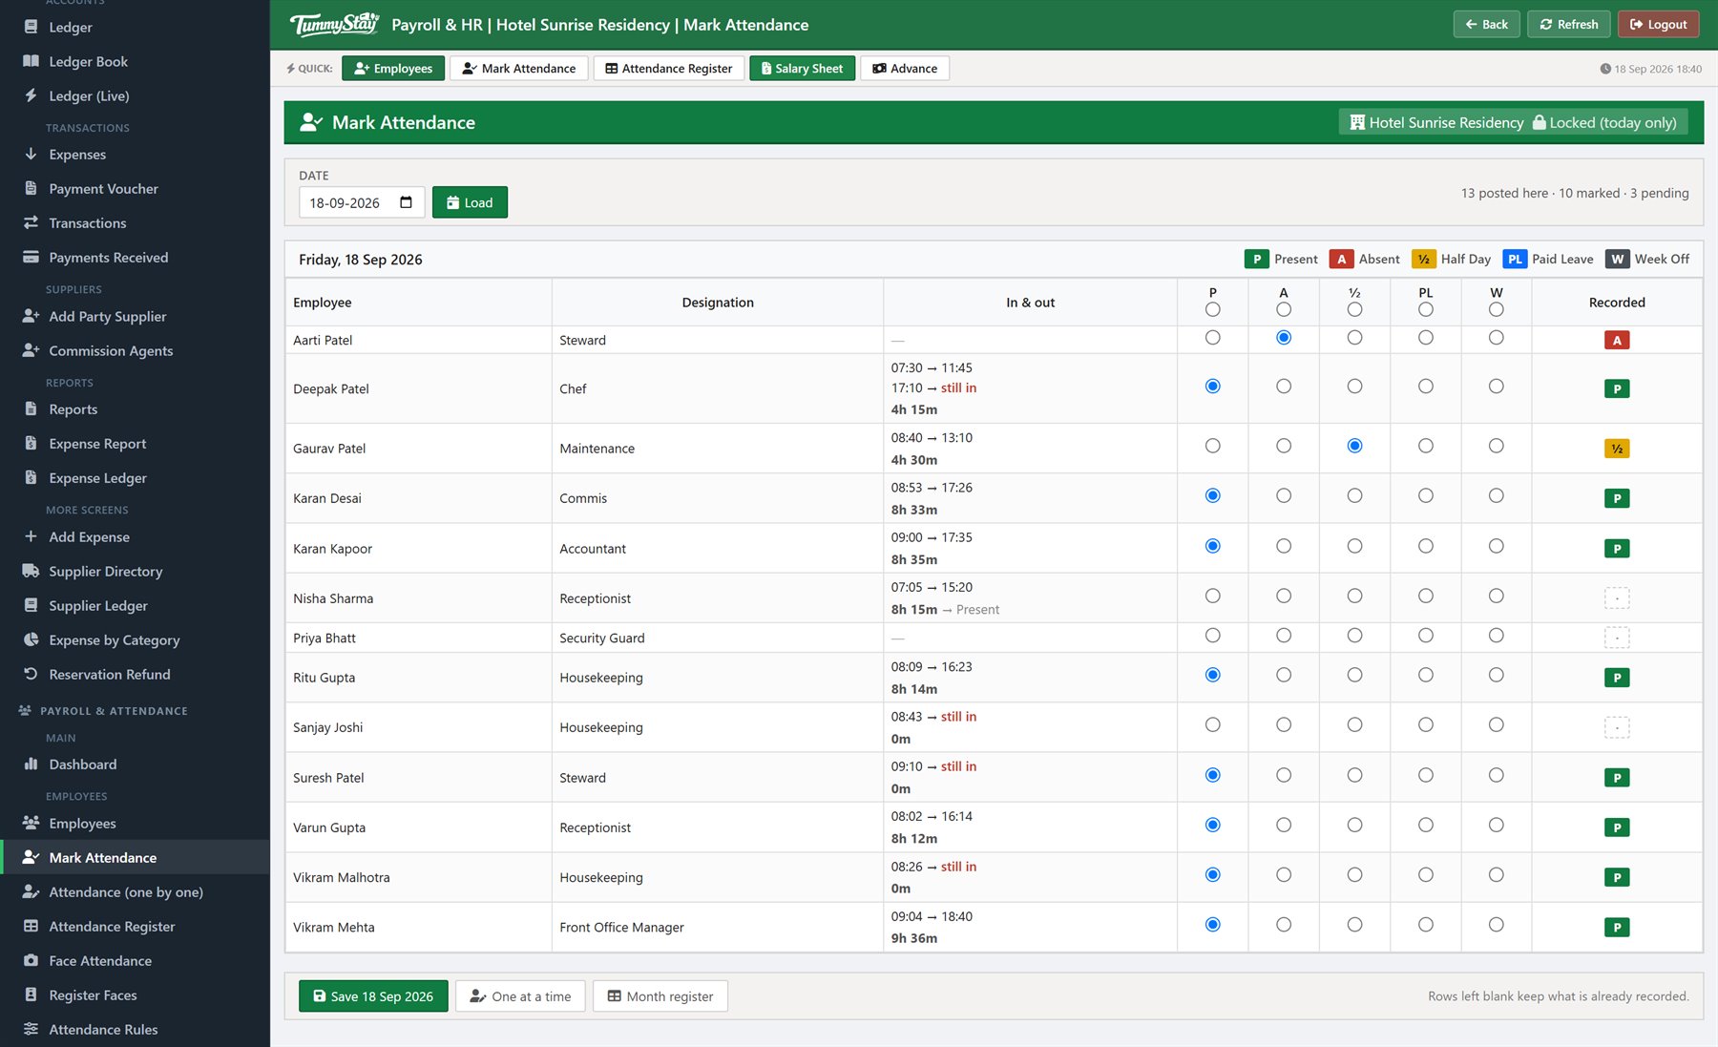The width and height of the screenshot is (1718, 1047).
Task: Click Save 18 Sep 2026 button
Action: coord(373,996)
